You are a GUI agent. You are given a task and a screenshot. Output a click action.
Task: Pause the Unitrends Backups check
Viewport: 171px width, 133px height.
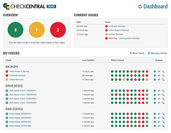[155, 76]
